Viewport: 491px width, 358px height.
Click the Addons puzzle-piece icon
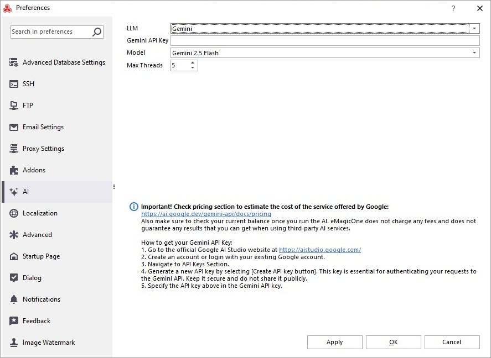tap(13, 170)
